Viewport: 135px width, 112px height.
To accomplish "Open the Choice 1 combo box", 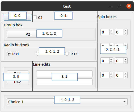I will click(x=67, y=102).
